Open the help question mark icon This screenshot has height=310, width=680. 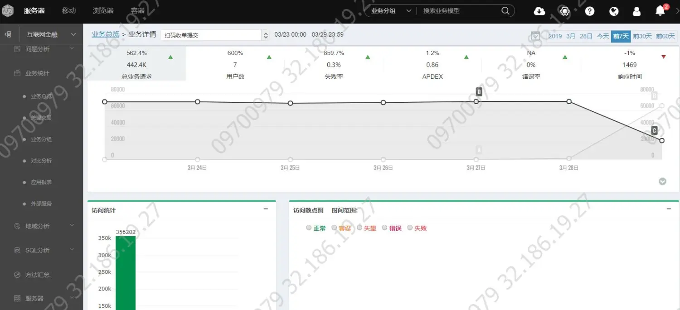click(589, 11)
